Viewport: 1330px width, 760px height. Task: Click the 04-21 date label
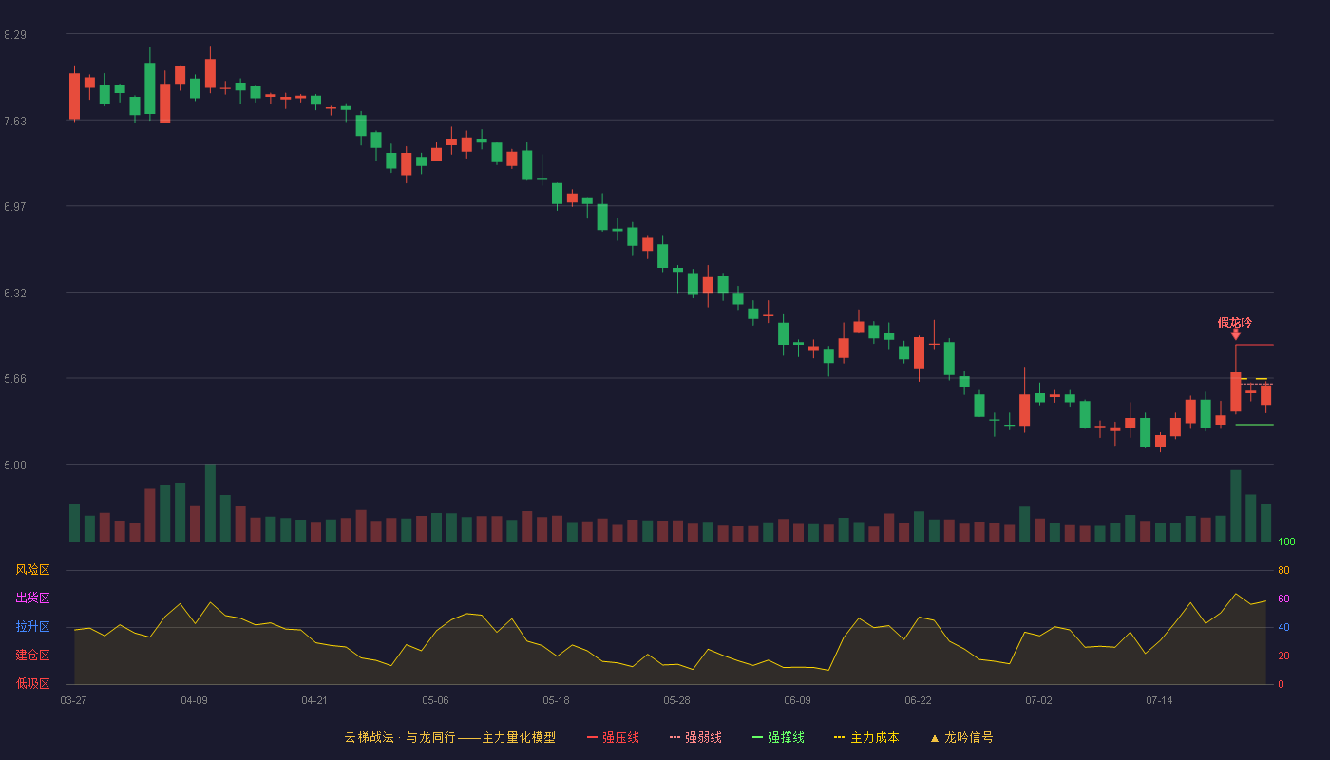[314, 700]
